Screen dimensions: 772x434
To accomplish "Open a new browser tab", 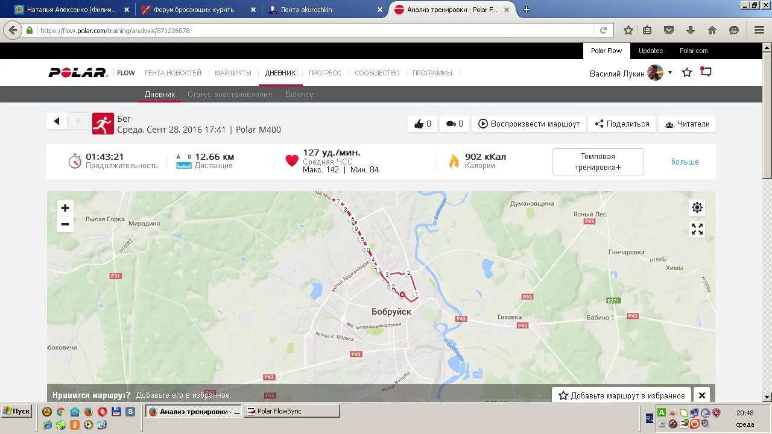I will click(527, 10).
